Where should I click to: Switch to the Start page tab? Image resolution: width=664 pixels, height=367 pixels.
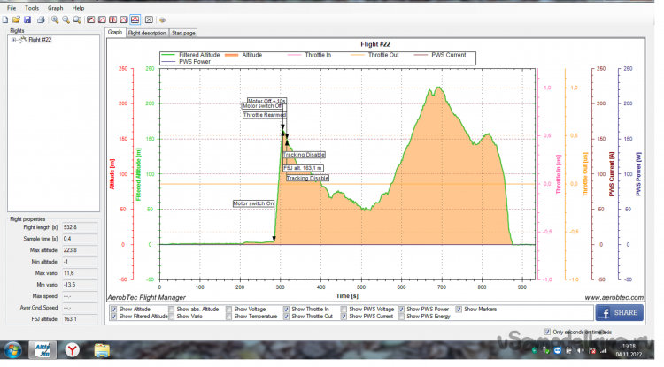(183, 33)
